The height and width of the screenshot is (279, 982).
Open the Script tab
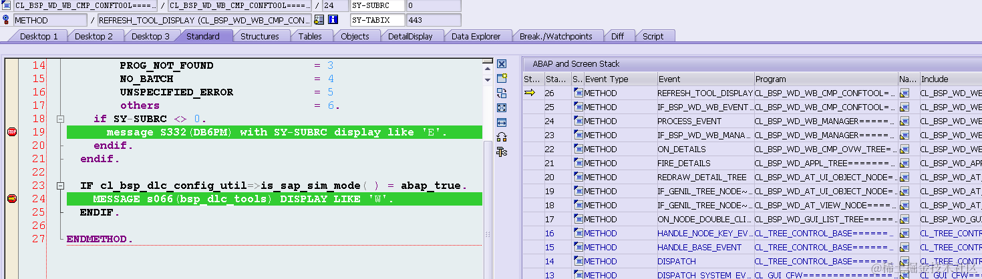(653, 36)
